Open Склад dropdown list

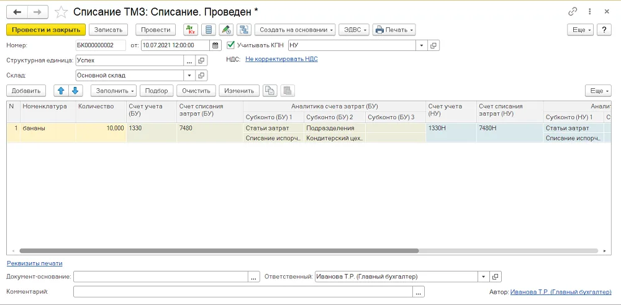189,75
